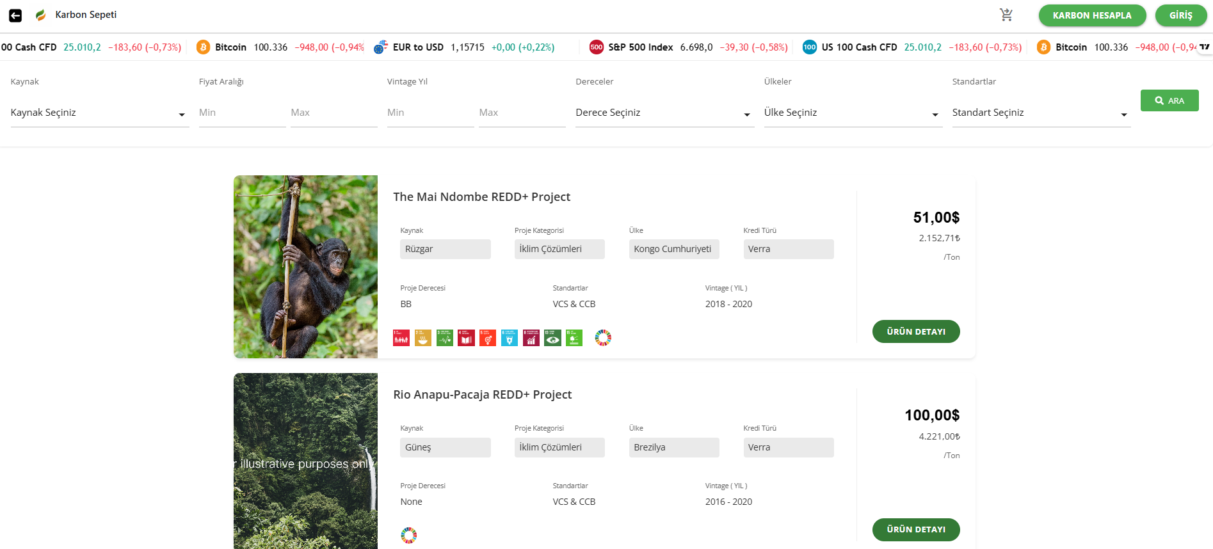The height and width of the screenshot is (549, 1213).
Task: Open the Standart Seçiniz dropdown
Action: click(x=1040, y=113)
